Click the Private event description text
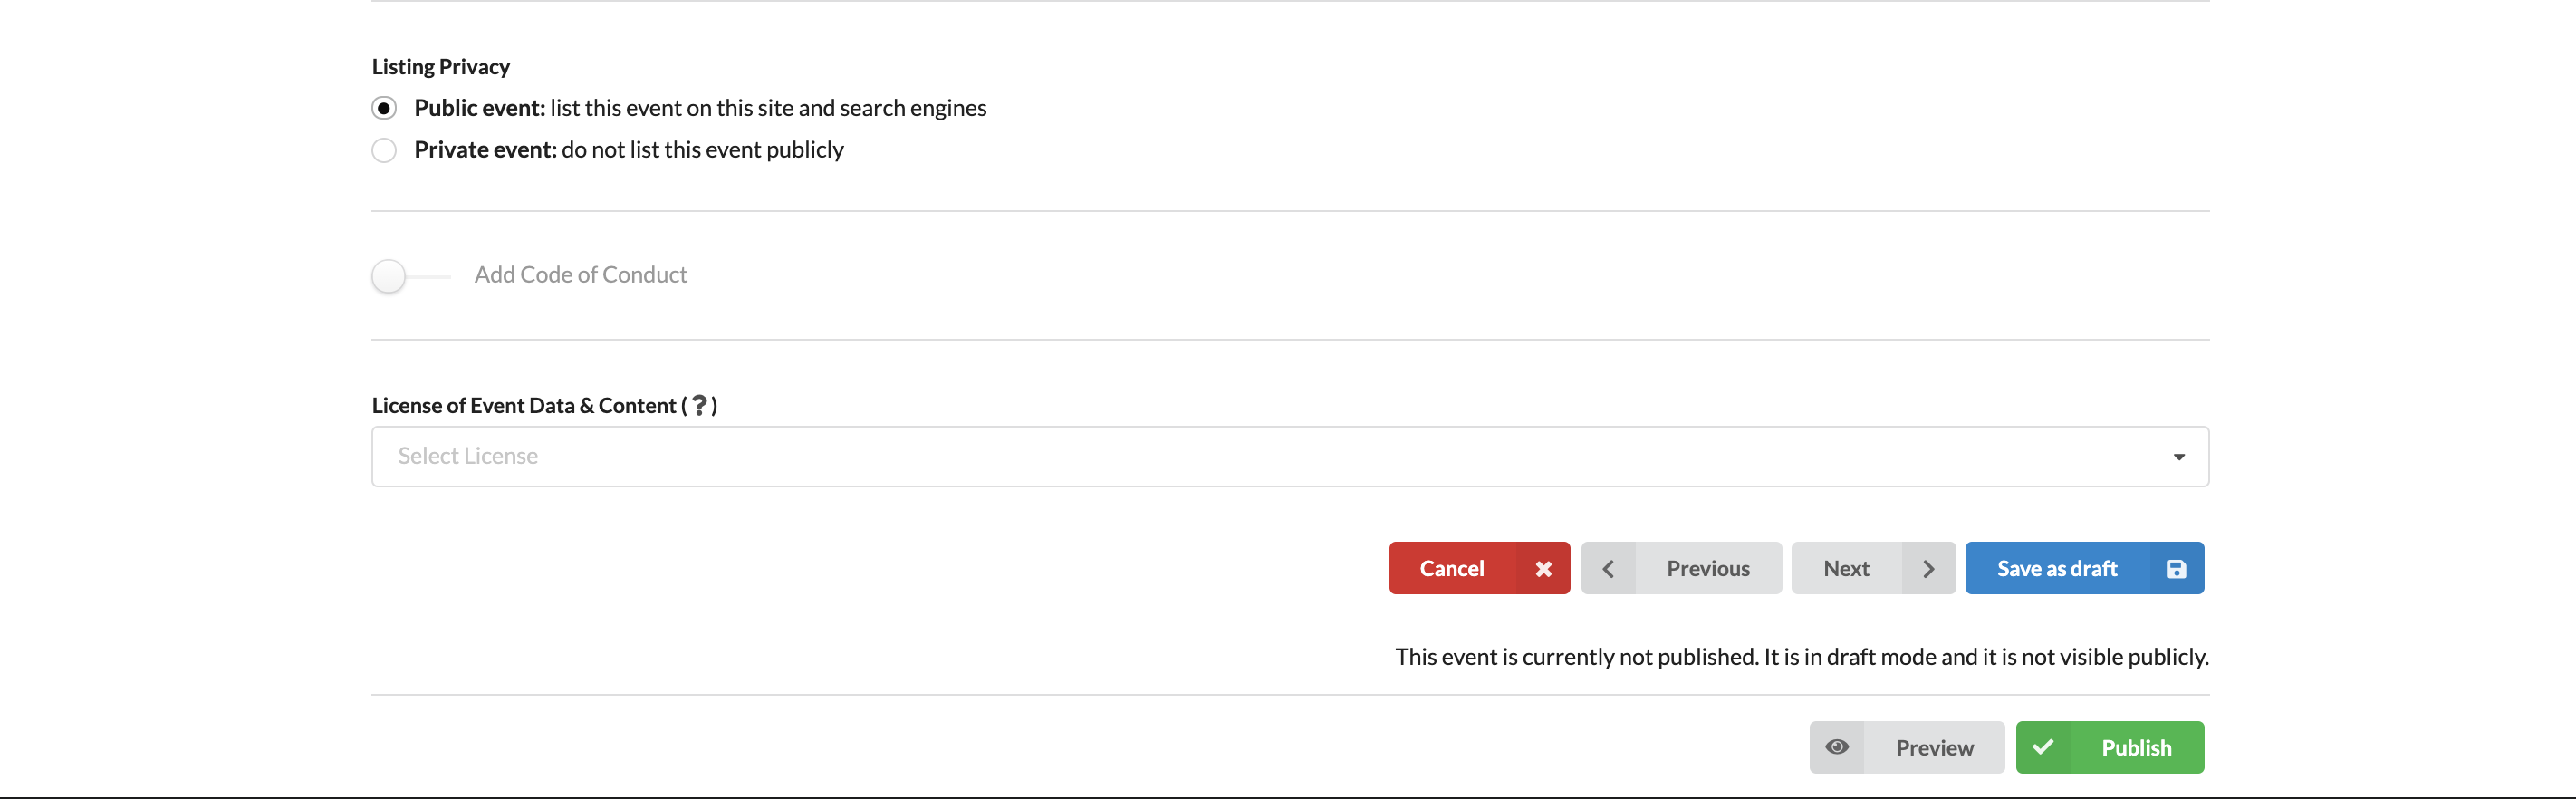The width and height of the screenshot is (2576, 799). coord(702,150)
